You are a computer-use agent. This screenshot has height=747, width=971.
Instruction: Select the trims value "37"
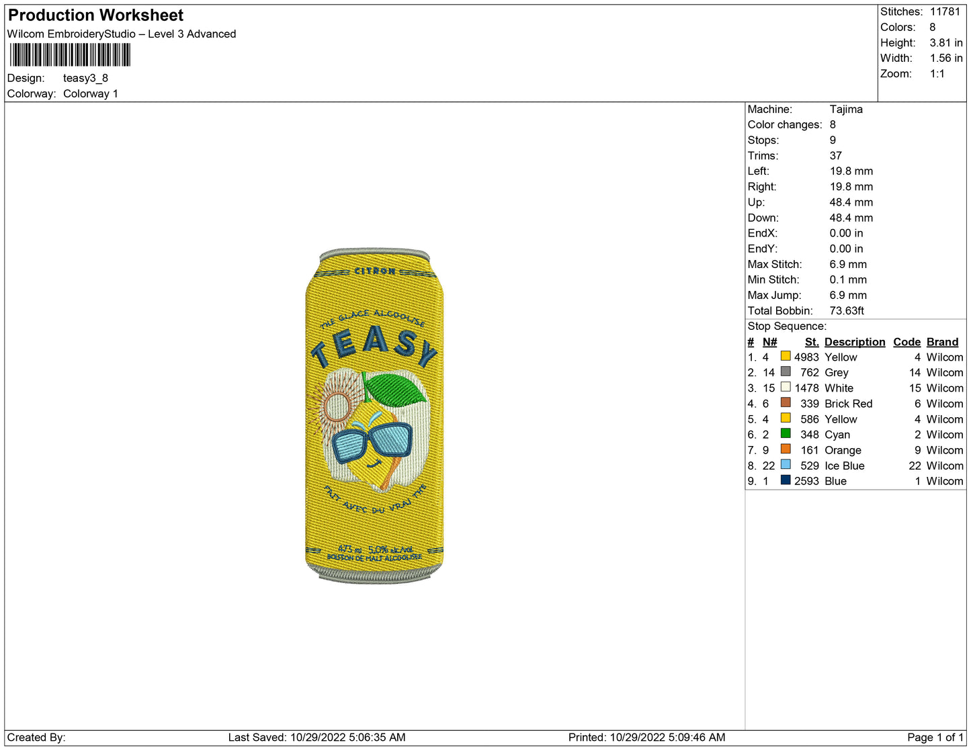(x=836, y=155)
